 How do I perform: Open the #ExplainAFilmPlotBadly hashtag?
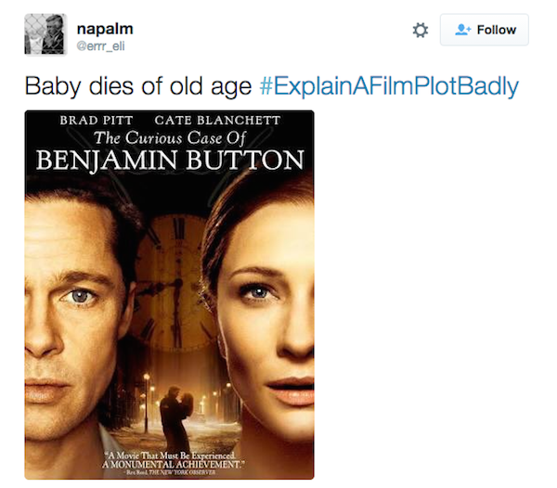tap(389, 87)
